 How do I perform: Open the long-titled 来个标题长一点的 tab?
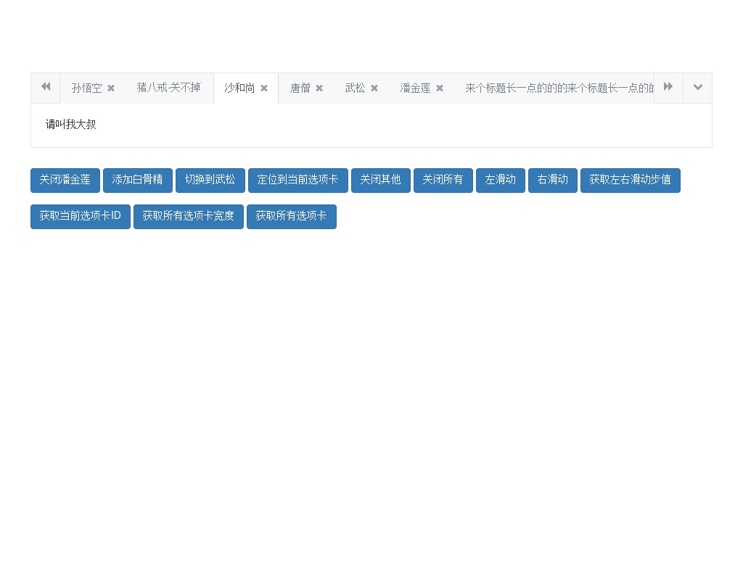[559, 88]
